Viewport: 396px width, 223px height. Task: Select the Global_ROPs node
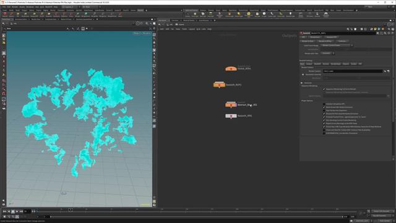(x=231, y=69)
